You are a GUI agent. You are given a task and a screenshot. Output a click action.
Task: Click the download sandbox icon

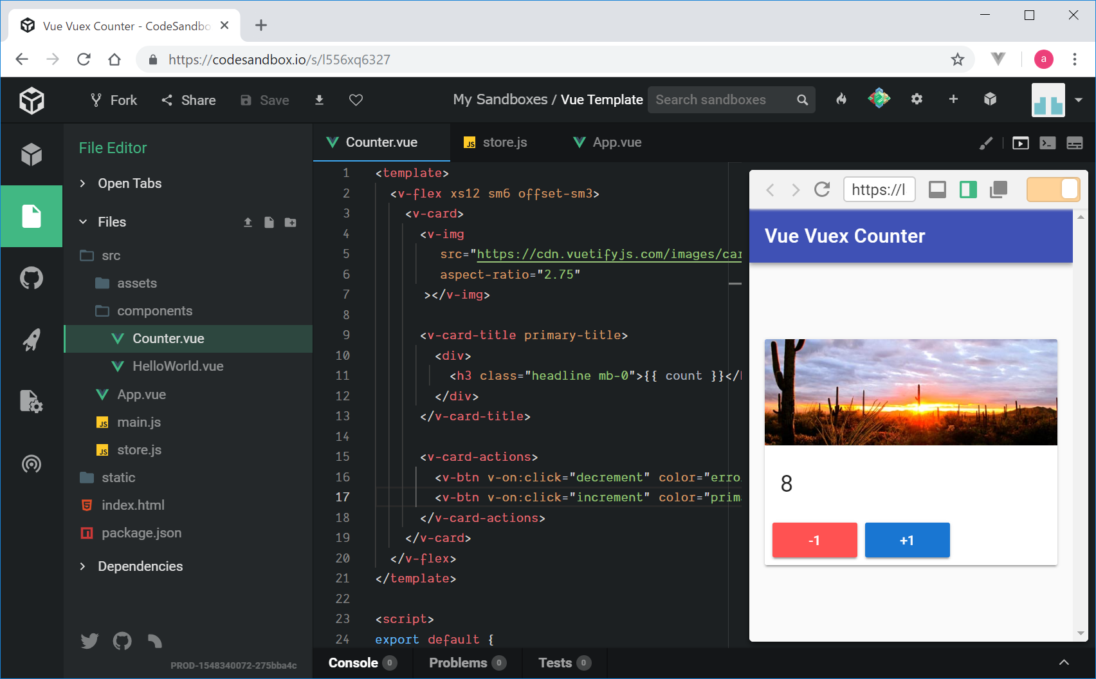click(319, 100)
